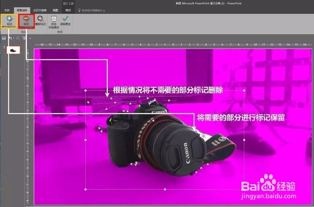Start slideshow from beginning in the quick access toolbar

coord(24,38)
